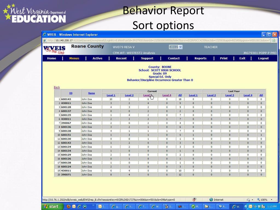Click the green icon right of address bar
The height and width of the screenshot is (210, 280).
[x=274, y=40]
